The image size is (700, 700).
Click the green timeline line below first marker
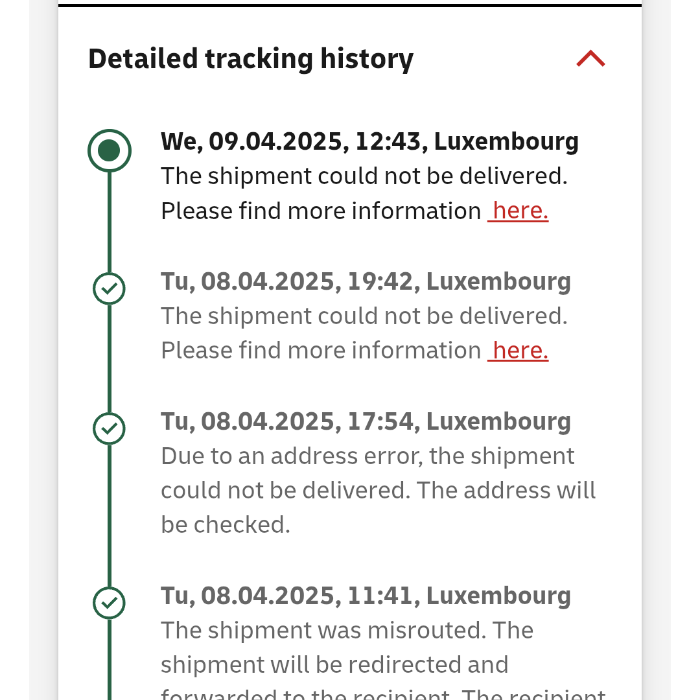point(110,222)
